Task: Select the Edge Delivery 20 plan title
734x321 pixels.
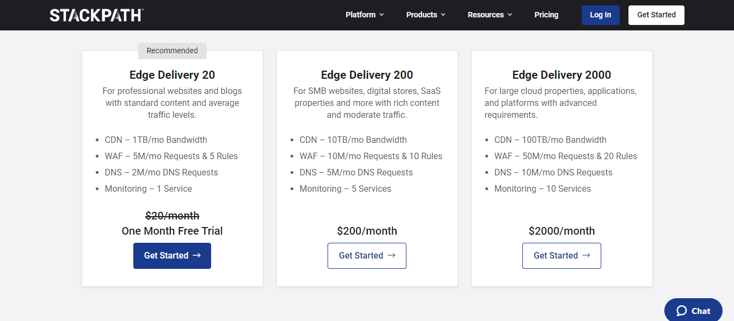Action: pos(172,75)
